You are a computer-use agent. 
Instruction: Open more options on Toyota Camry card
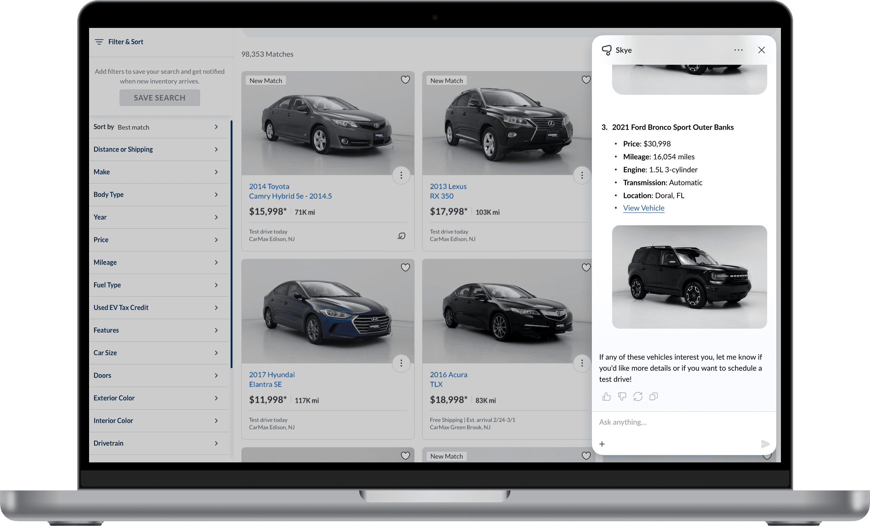(401, 175)
